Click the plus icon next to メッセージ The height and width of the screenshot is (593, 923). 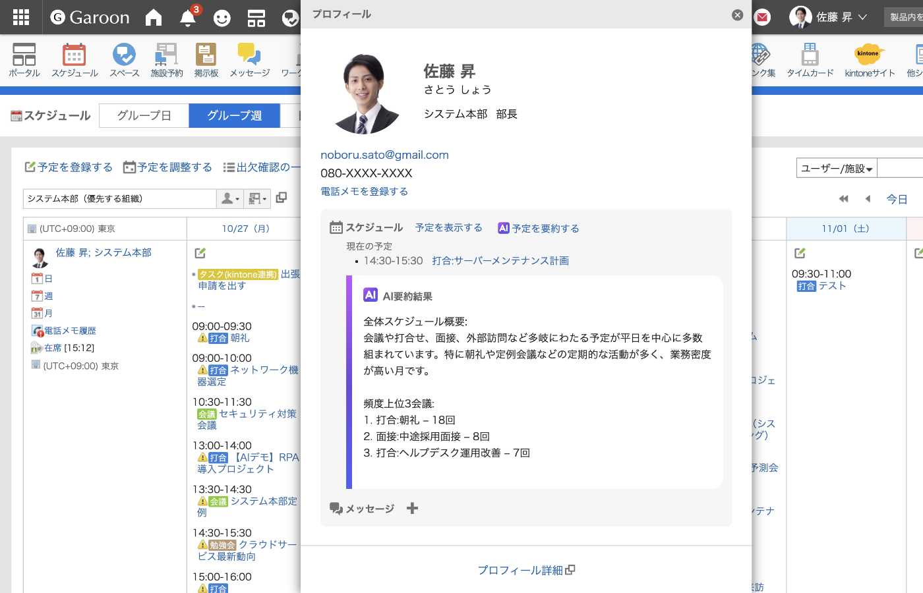pyautogui.click(x=413, y=508)
